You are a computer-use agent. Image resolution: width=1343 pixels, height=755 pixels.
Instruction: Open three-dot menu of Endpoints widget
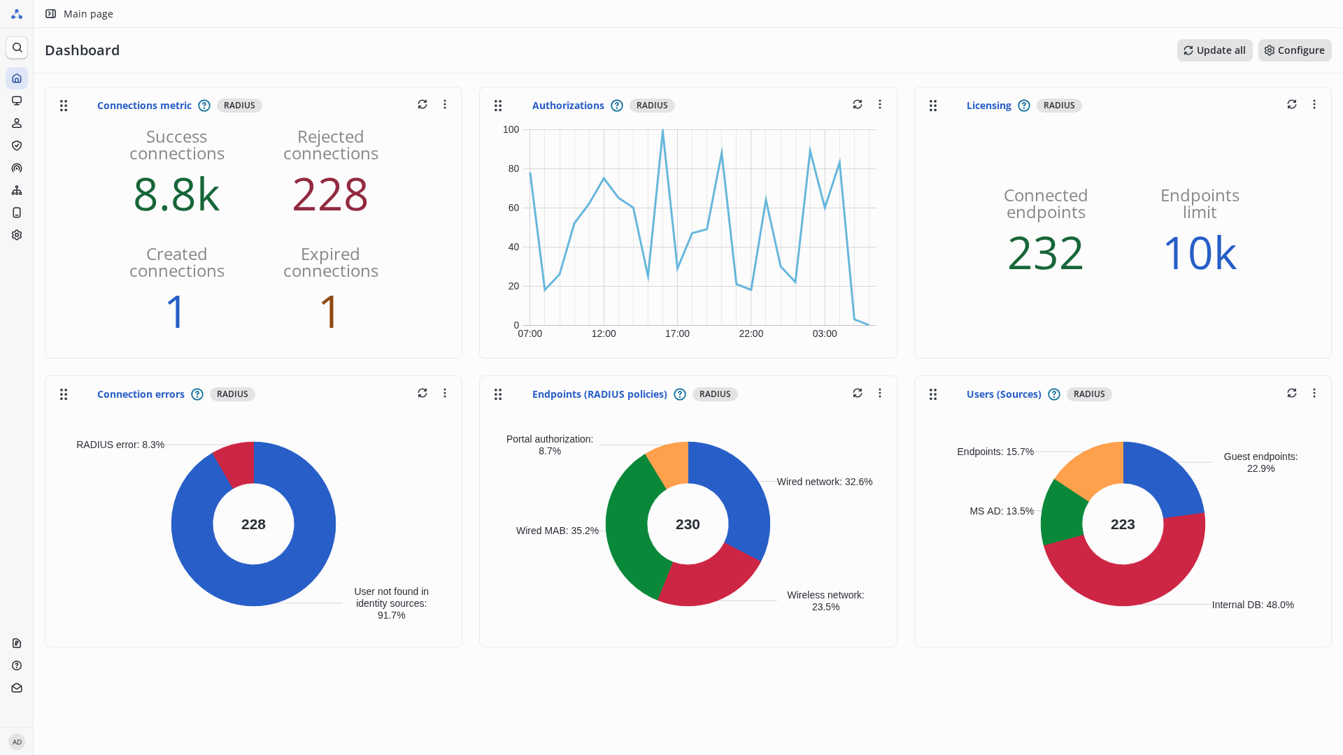pyautogui.click(x=879, y=393)
